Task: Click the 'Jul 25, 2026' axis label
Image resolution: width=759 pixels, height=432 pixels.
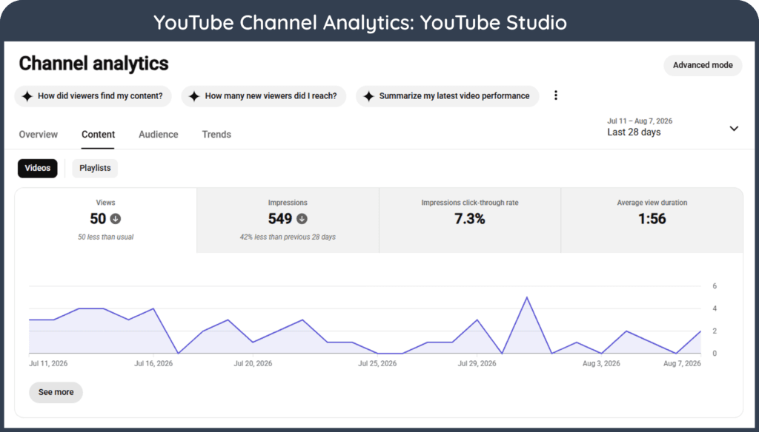Action: click(x=377, y=363)
